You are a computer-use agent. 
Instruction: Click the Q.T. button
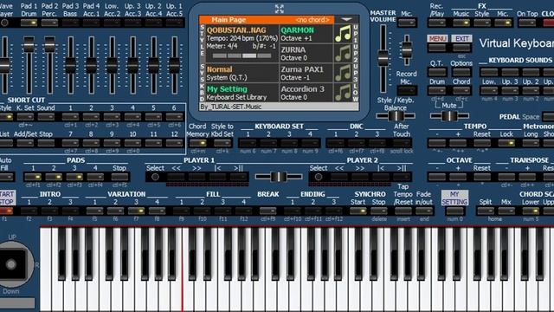437,72
